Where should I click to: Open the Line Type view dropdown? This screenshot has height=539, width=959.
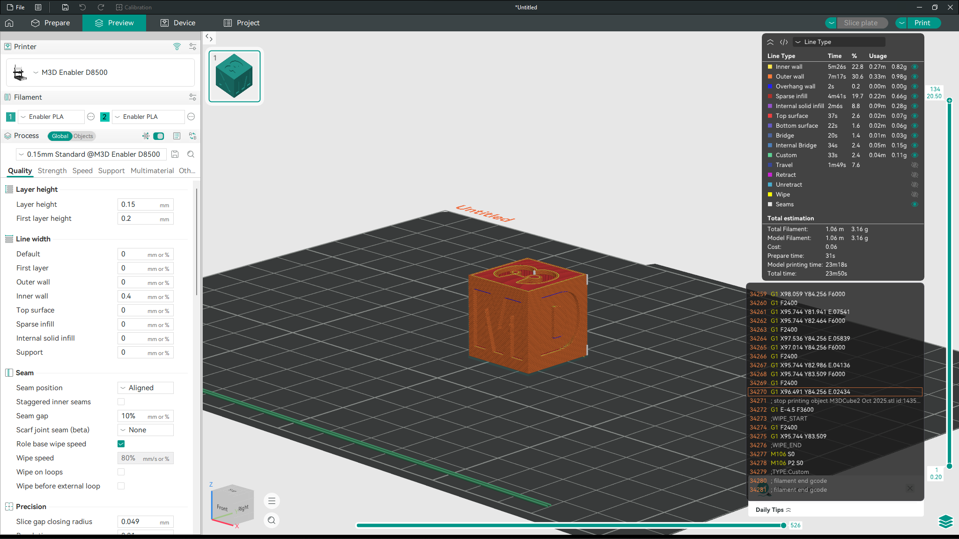pos(839,42)
